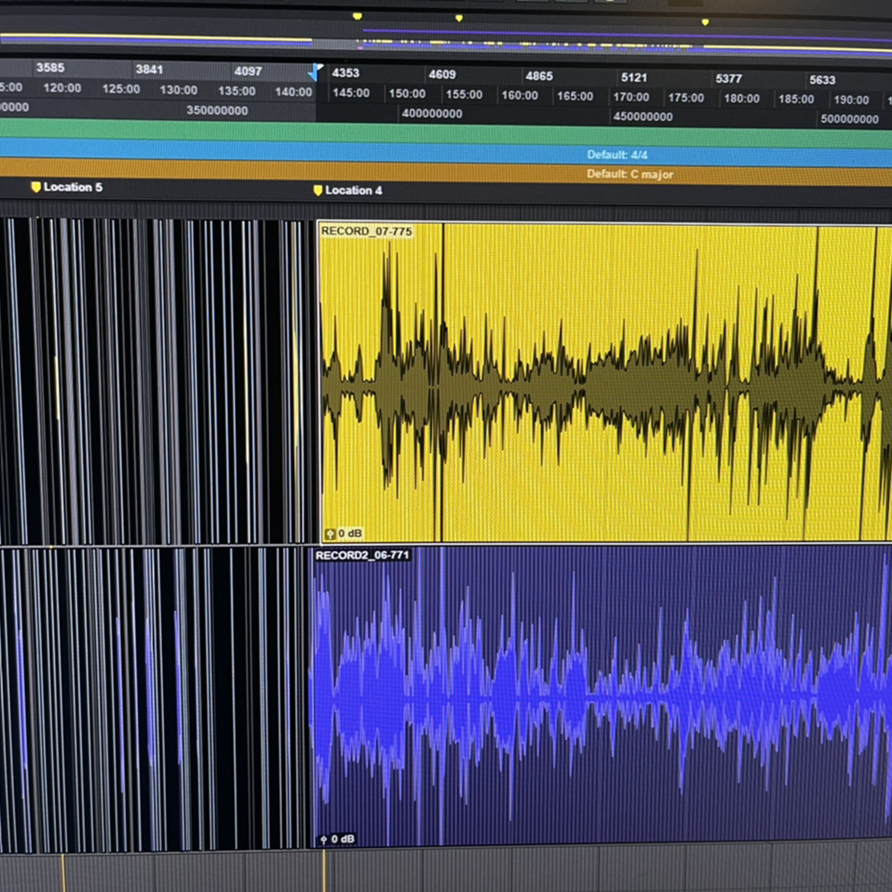Click 125:00 in the min:secs ruler
This screenshot has width=892, height=892.
tap(121, 89)
